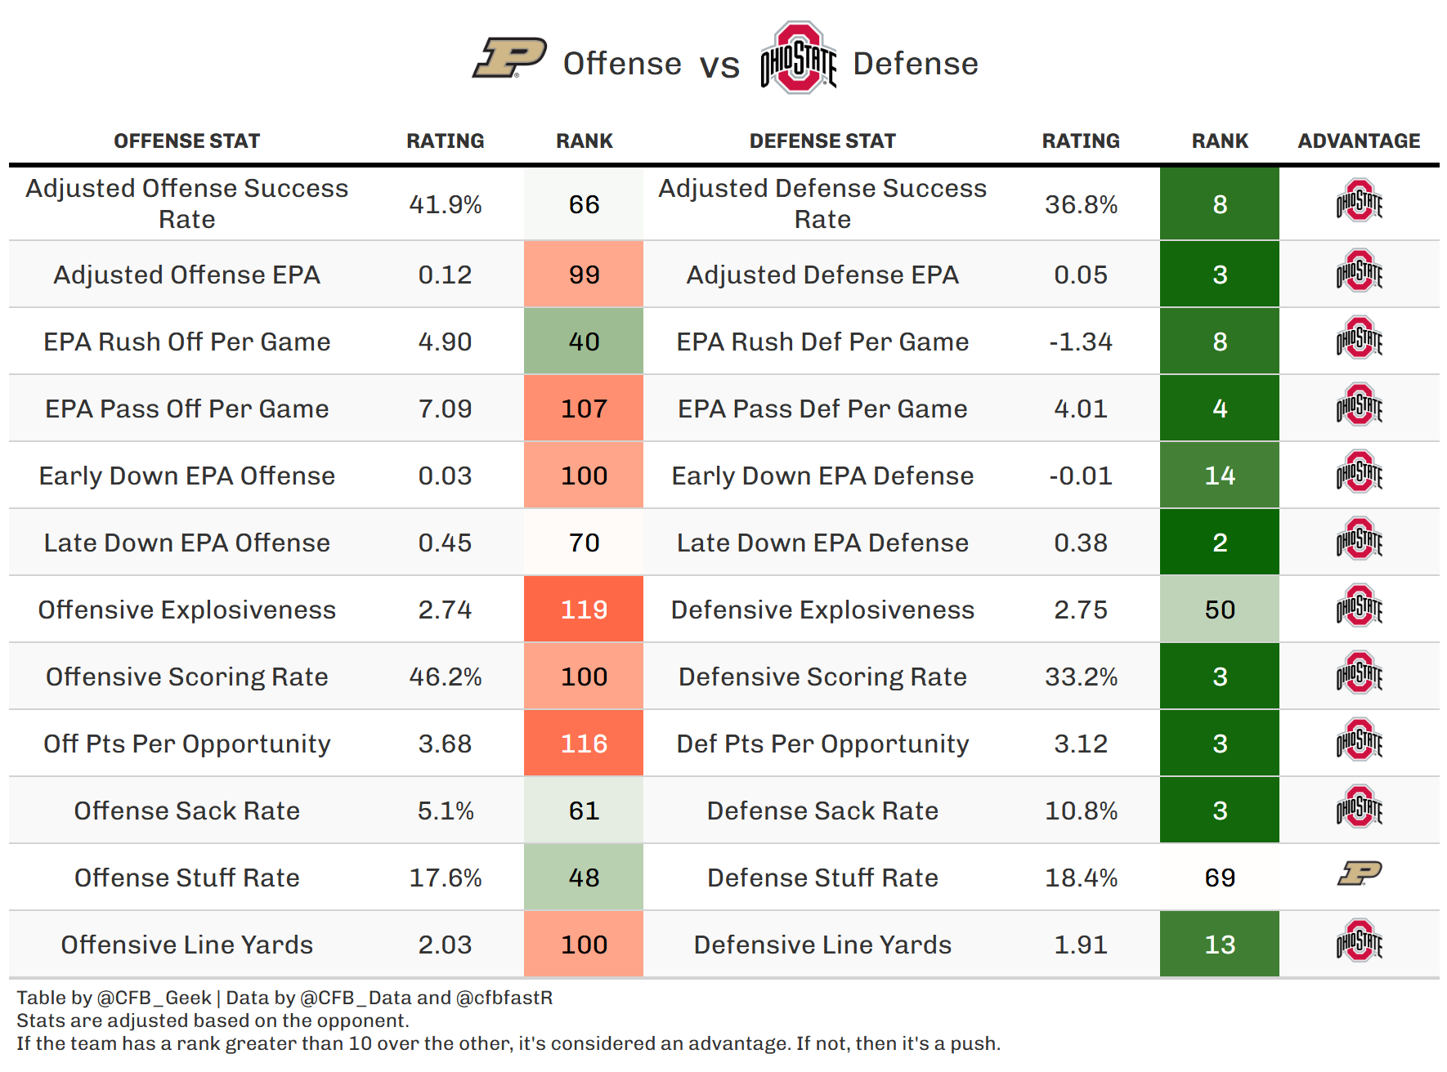Click the 41.9% offense success rating

(x=445, y=204)
